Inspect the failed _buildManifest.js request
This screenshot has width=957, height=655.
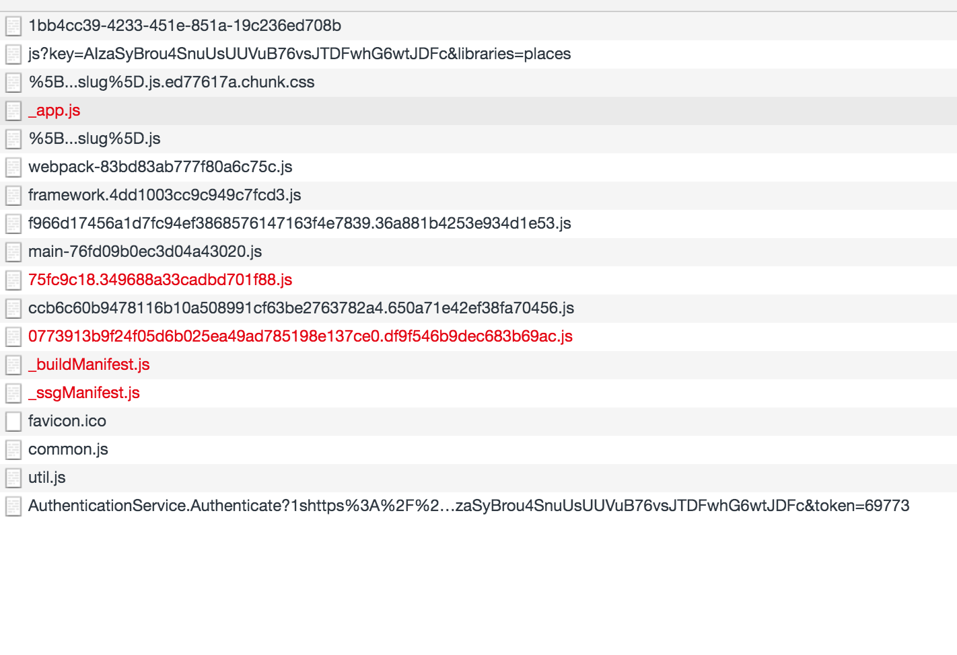pyautogui.click(x=478, y=365)
